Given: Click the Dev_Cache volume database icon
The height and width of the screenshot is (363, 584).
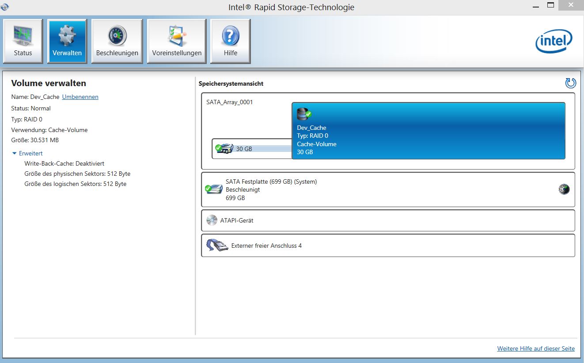Looking at the screenshot, I should pyautogui.click(x=304, y=115).
